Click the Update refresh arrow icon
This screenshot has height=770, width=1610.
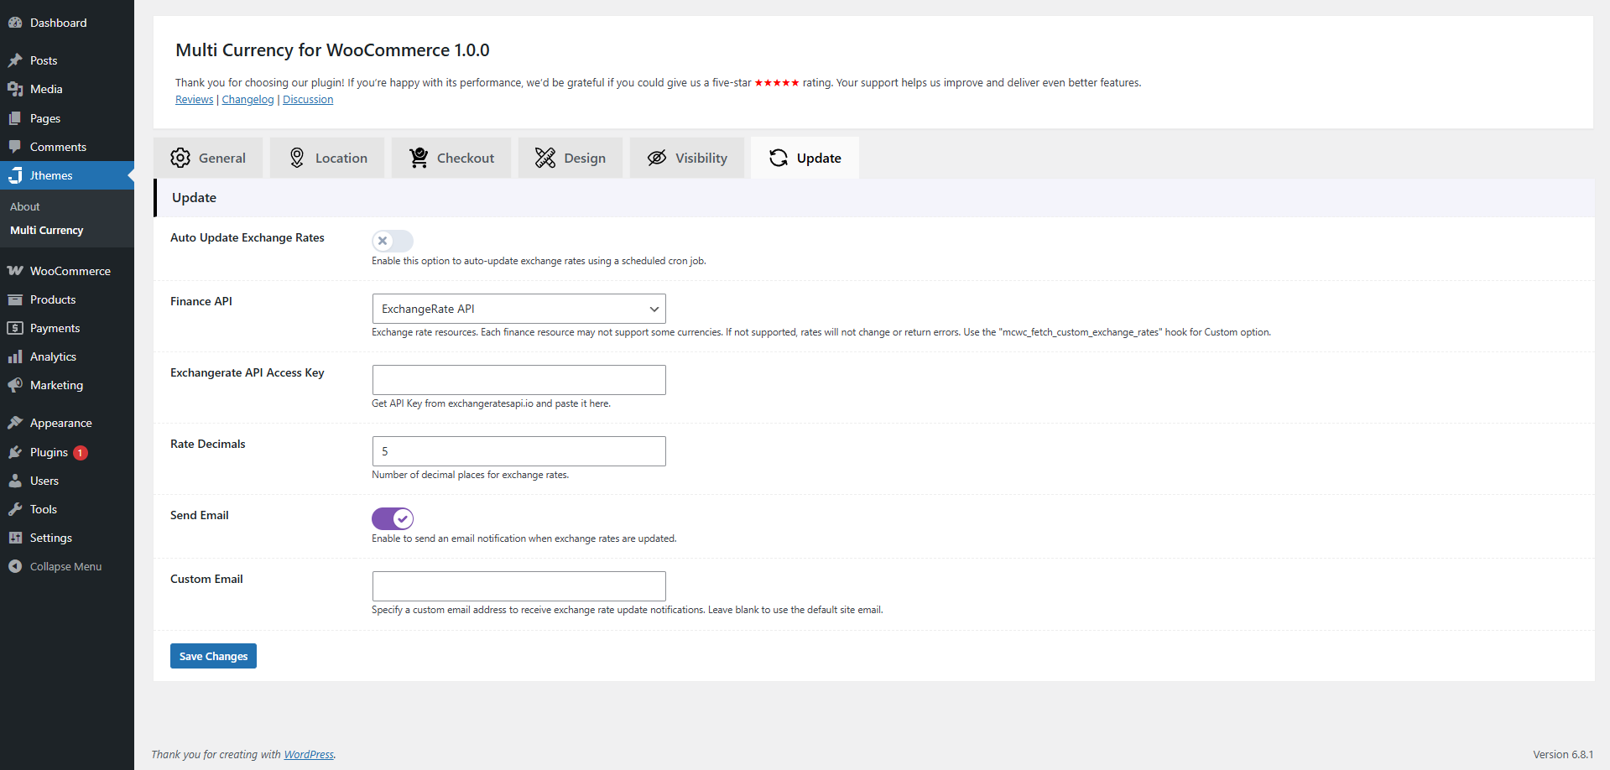pos(776,157)
